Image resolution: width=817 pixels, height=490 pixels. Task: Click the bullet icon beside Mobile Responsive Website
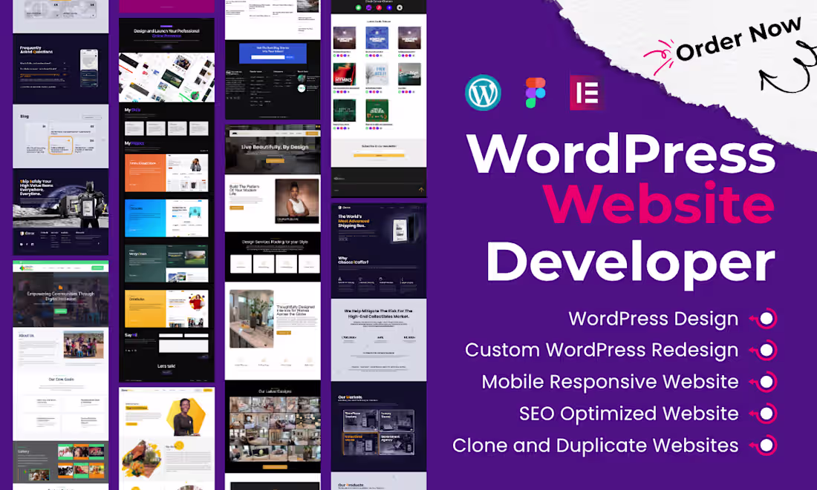764,382
